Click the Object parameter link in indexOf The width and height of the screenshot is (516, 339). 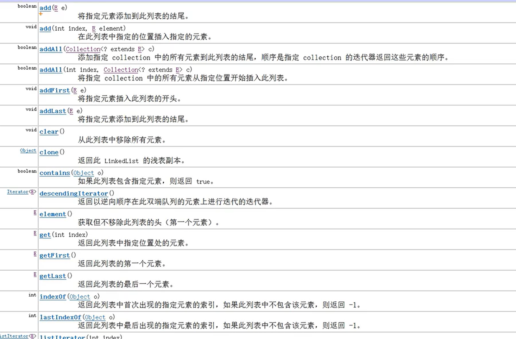click(x=80, y=296)
